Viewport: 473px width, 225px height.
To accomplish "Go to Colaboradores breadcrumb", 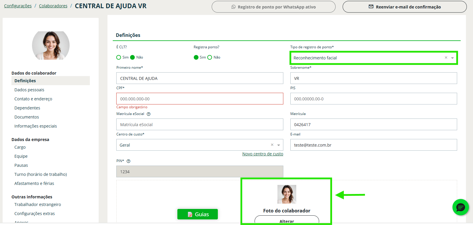I will pyautogui.click(x=53, y=6).
